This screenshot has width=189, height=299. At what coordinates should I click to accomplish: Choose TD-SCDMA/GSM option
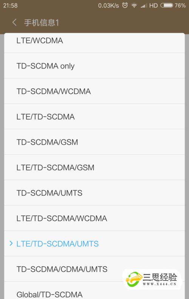click(94, 142)
